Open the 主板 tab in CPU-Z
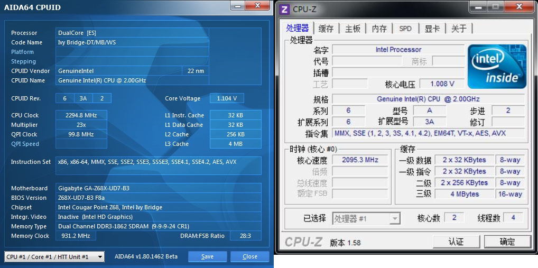Image resolution: width=538 pixels, height=268 pixels. (353, 29)
